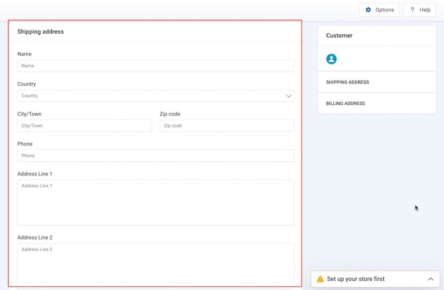Click the gear icon beside Options
444x290 pixels.
click(368, 10)
